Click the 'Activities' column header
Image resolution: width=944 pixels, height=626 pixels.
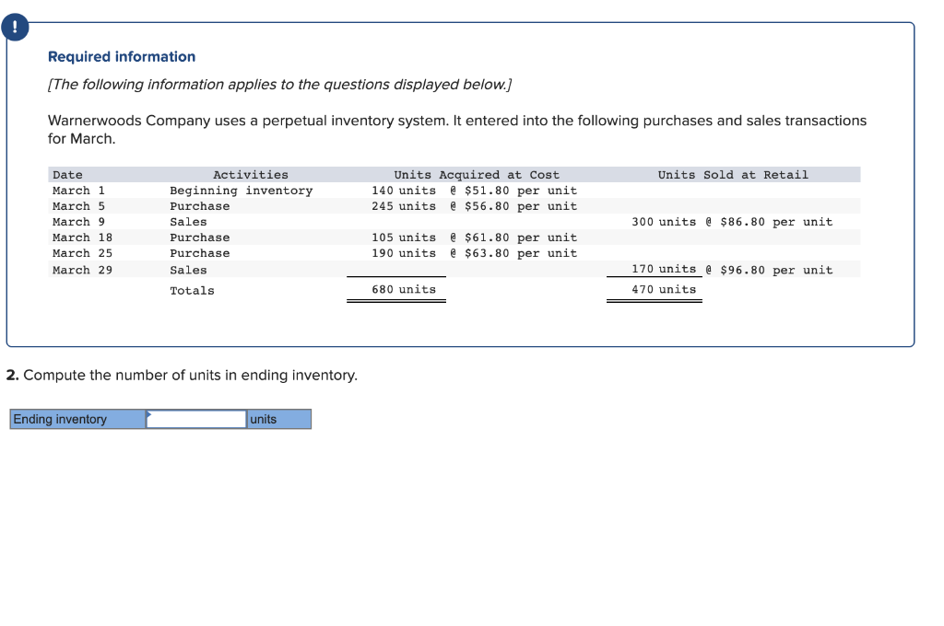[251, 175]
